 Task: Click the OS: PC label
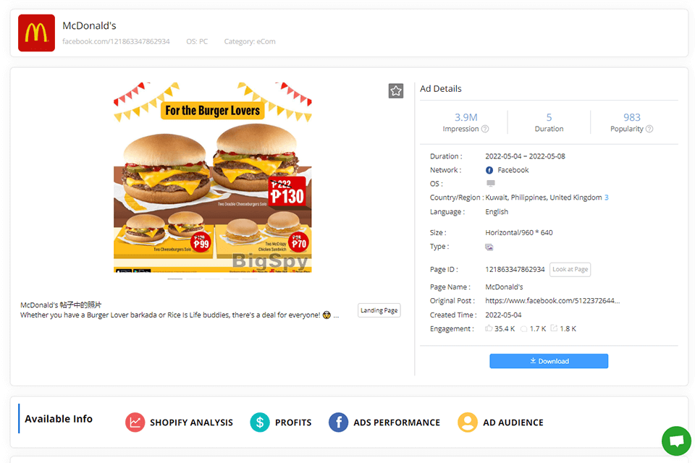[197, 42]
